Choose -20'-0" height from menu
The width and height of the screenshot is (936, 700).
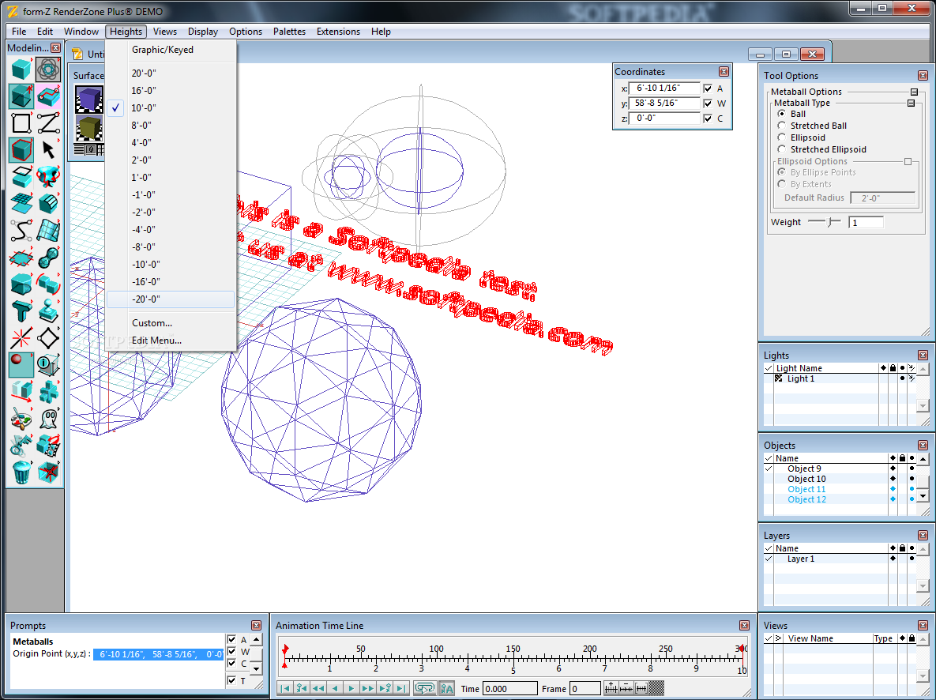point(171,299)
